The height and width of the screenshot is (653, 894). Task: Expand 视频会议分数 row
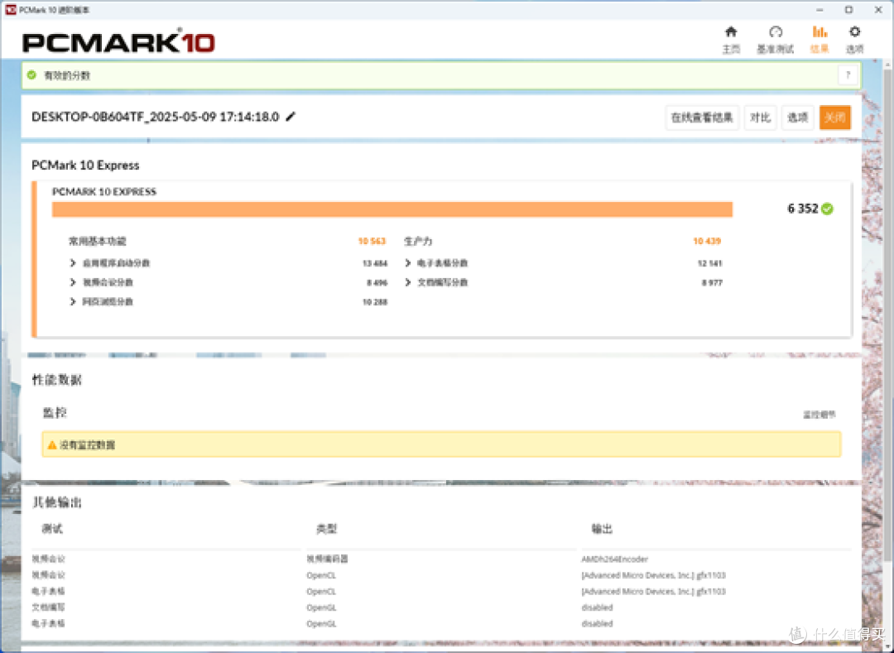[72, 282]
